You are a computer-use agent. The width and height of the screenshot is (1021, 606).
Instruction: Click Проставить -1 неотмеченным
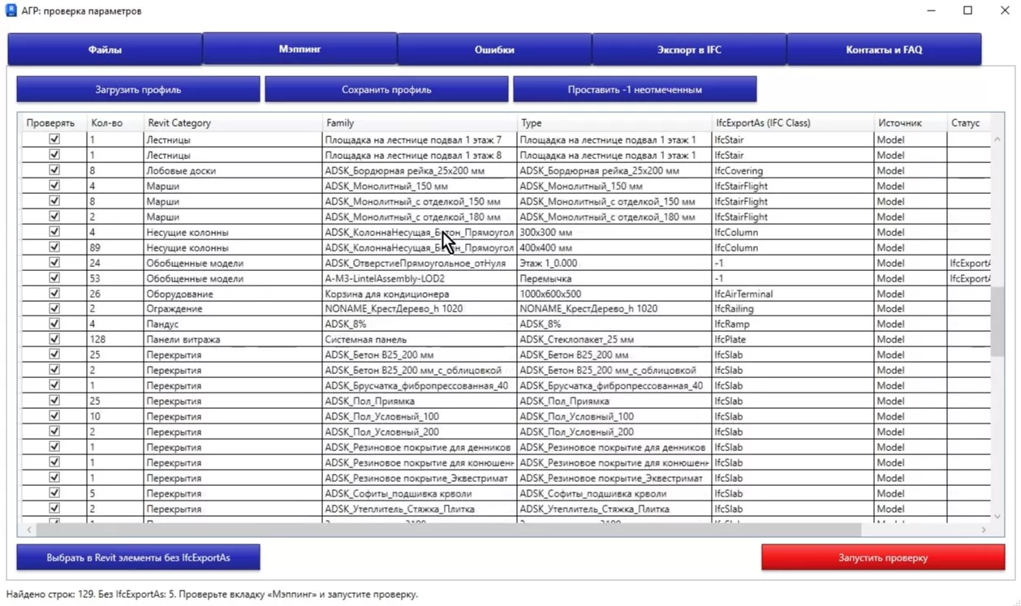[635, 89]
